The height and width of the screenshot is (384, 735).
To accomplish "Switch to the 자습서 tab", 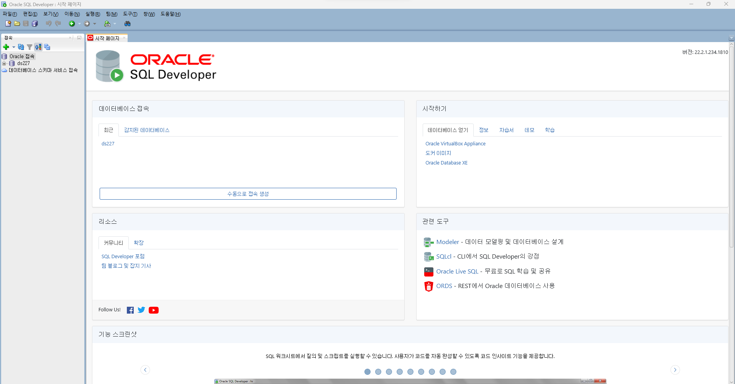I will (x=506, y=130).
